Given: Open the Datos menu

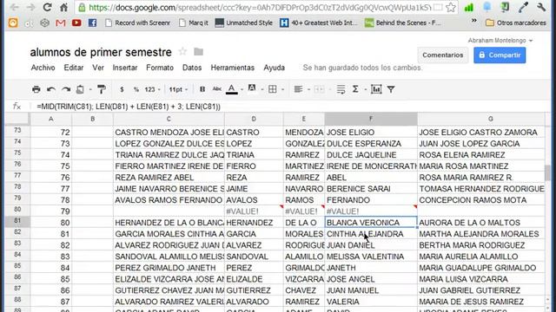Looking at the screenshot, I should [x=192, y=68].
